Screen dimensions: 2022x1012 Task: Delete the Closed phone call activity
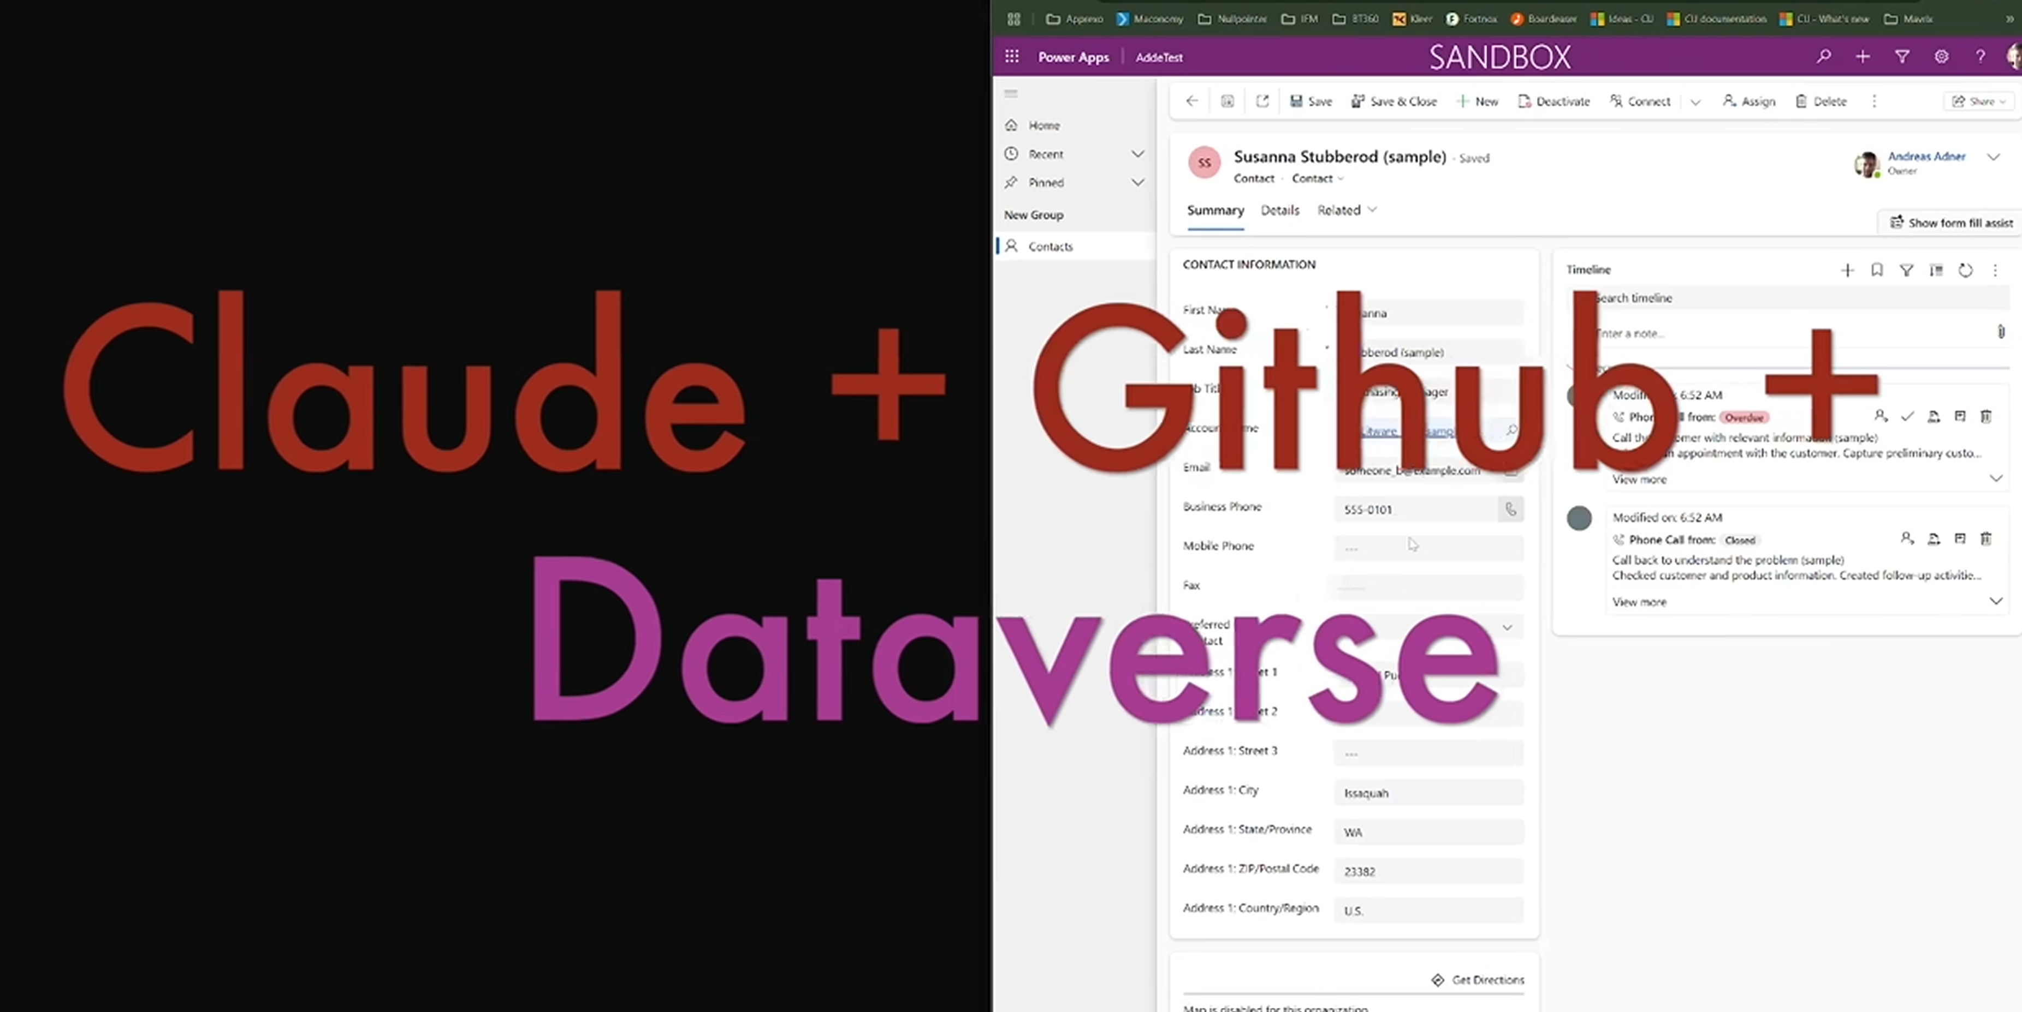click(x=1986, y=538)
